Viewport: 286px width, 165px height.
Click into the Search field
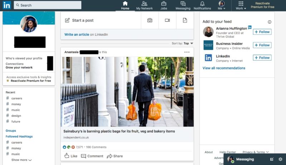tap(48, 5)
